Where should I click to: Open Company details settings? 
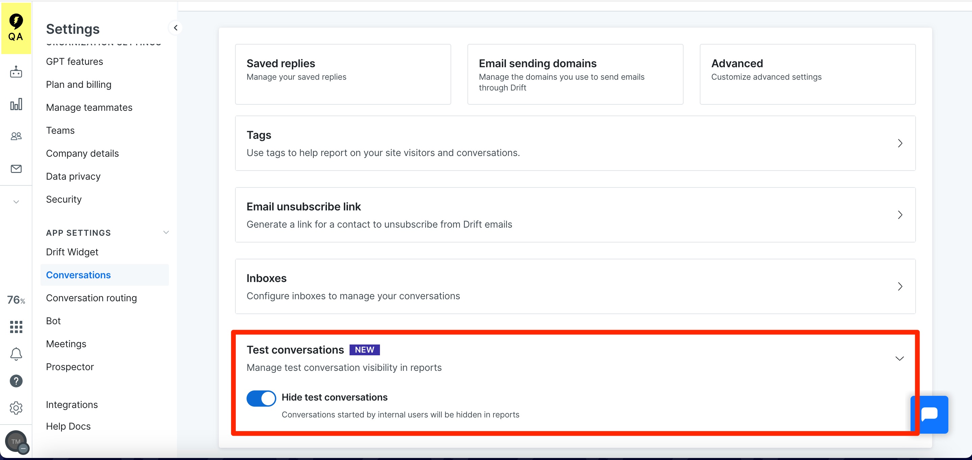tap(82, 154)
